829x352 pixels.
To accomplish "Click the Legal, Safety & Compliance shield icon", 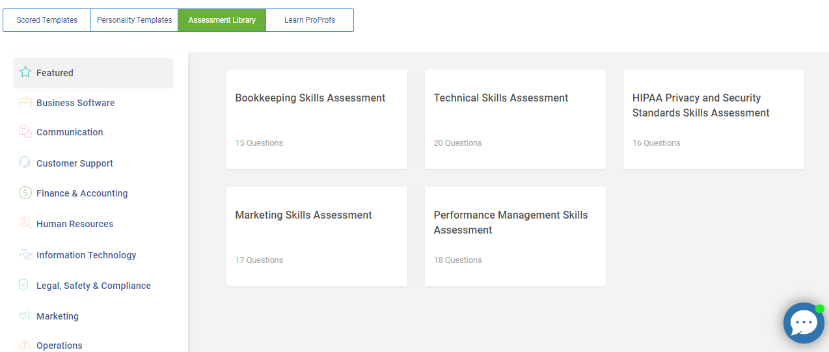I will pyautogui.click(x=24, y=285).
